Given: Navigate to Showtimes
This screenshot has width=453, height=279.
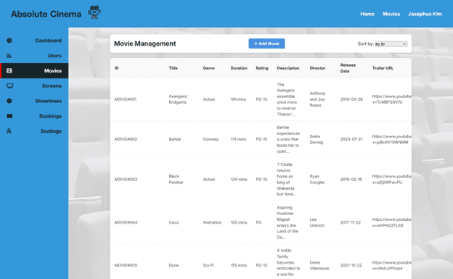Looking at the screenshot, I should point(34,101).
